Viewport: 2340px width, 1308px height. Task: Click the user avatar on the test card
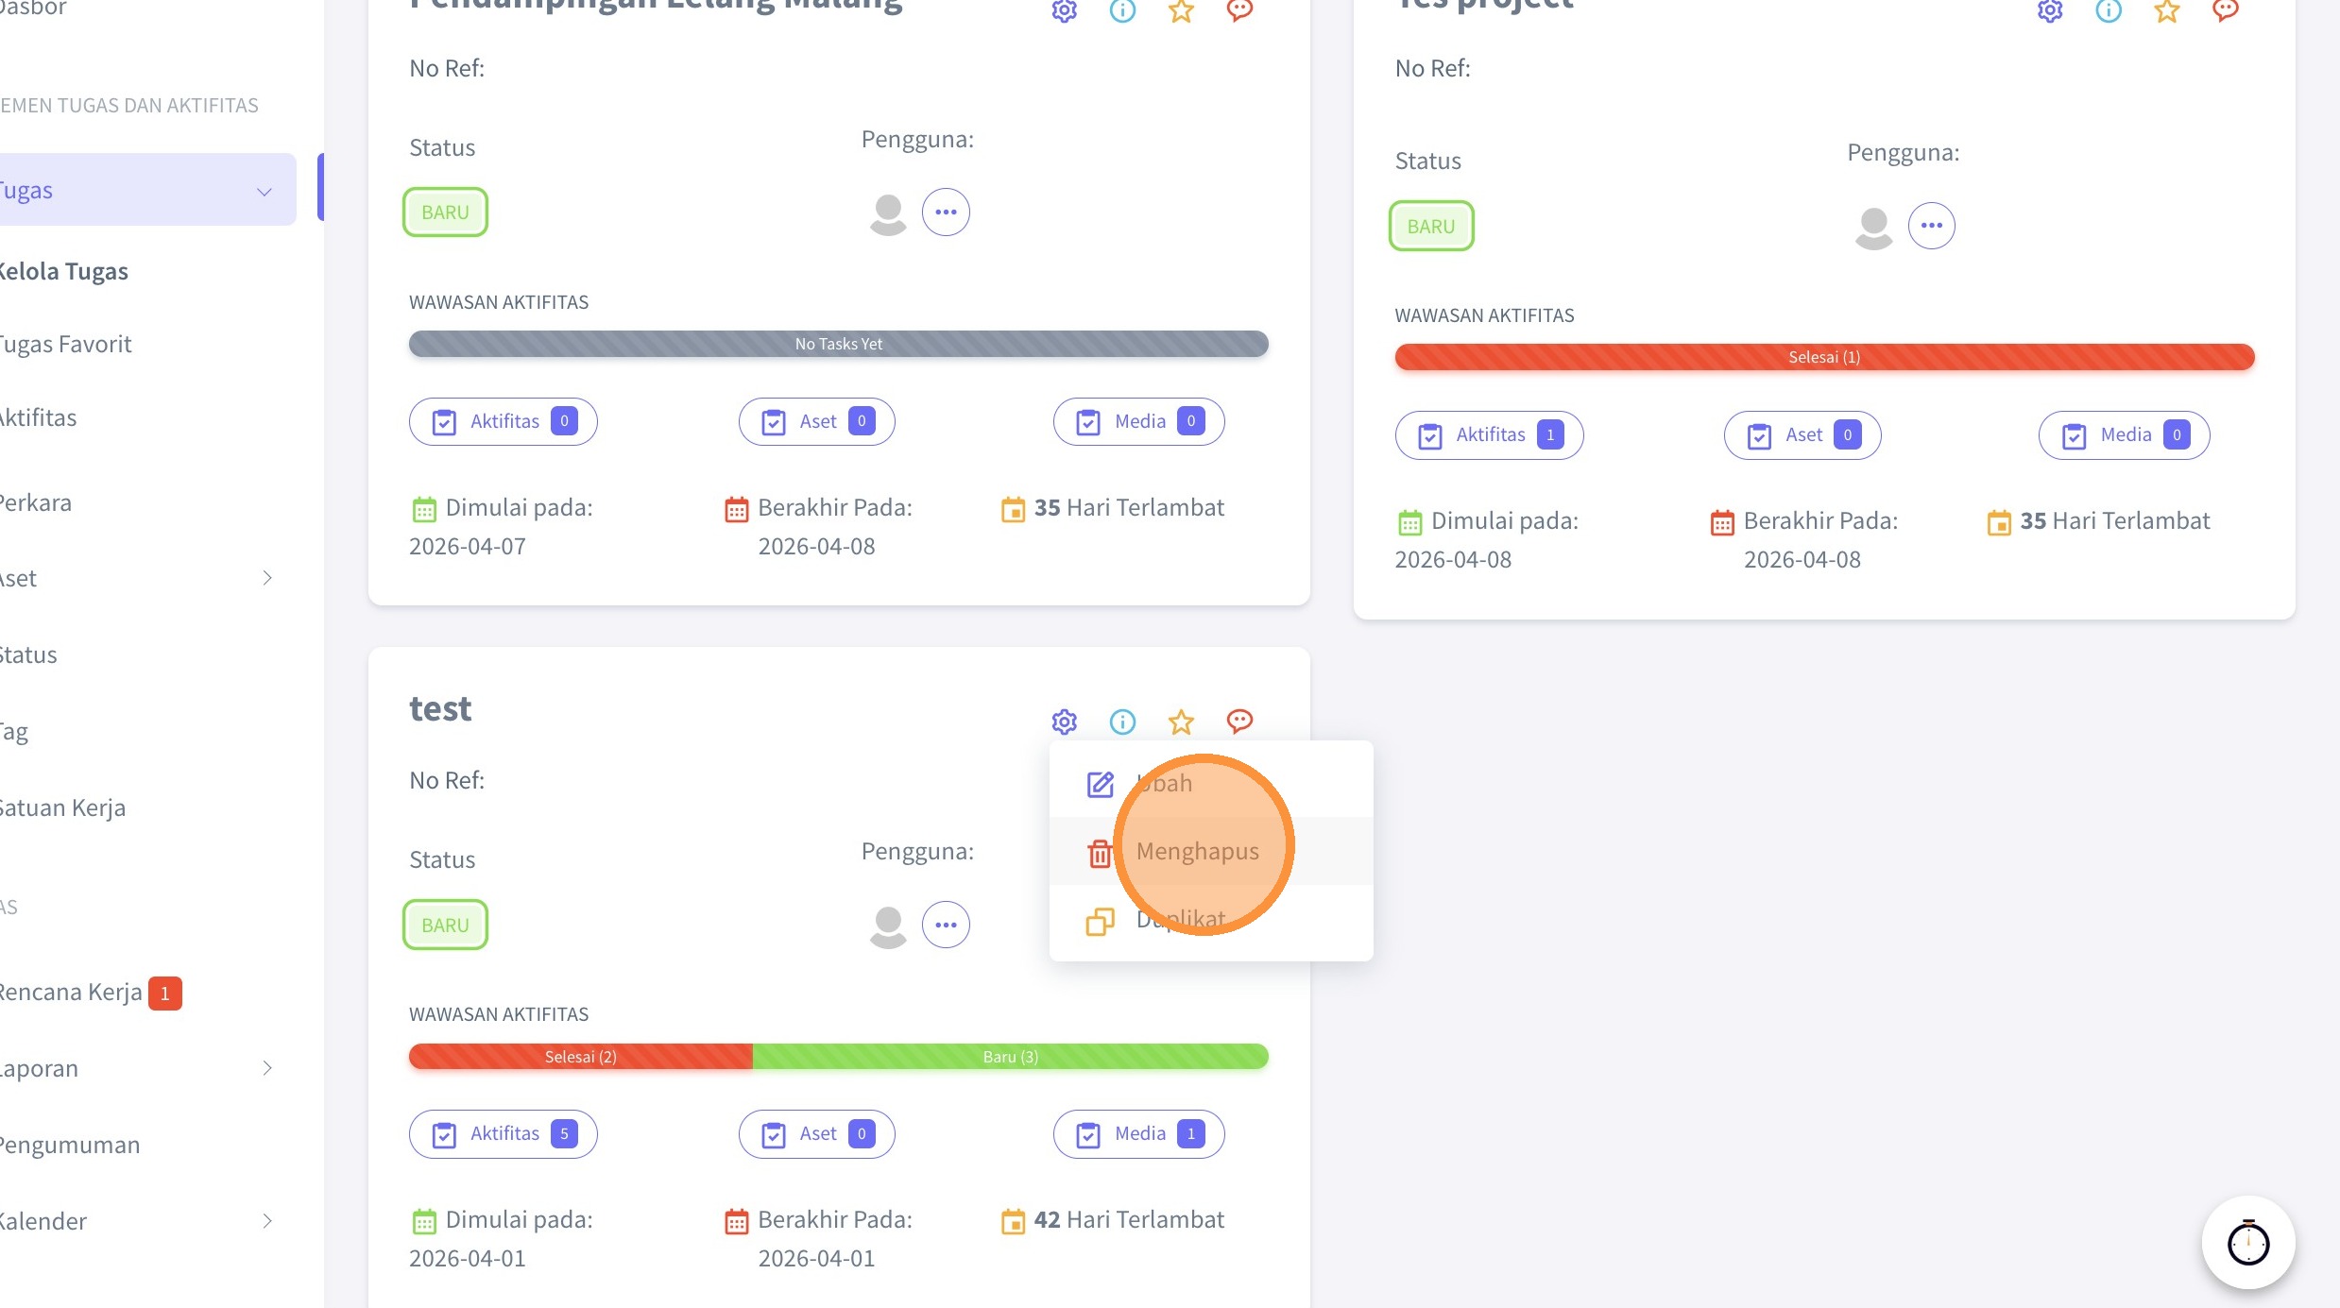tap(888, 926)
